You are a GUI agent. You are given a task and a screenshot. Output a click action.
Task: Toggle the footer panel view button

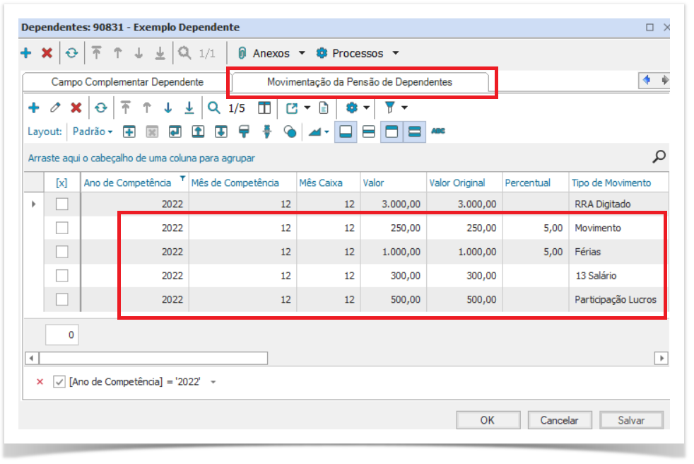(346, 132)
